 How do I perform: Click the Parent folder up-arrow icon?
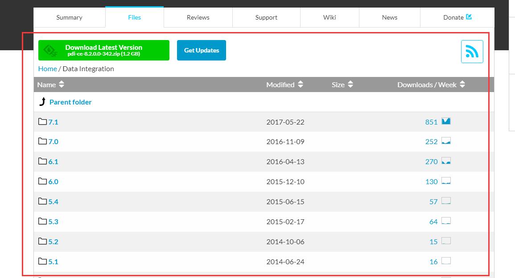click(42, 102)
